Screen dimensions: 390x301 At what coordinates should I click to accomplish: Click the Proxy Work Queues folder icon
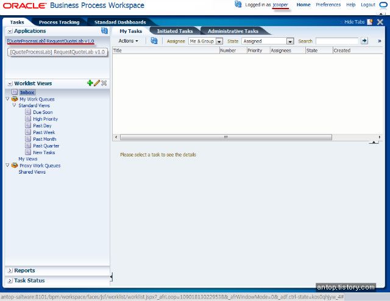click(x=15, y=165)
